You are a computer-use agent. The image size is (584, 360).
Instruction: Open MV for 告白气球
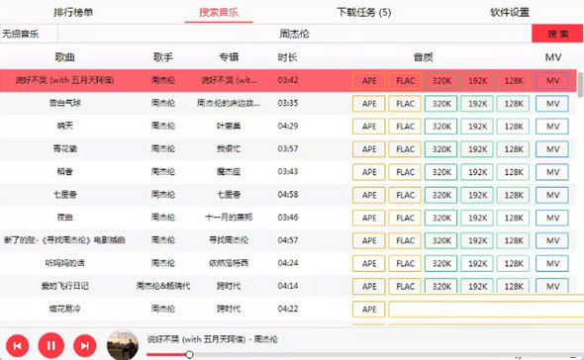[x=552, y=104]
